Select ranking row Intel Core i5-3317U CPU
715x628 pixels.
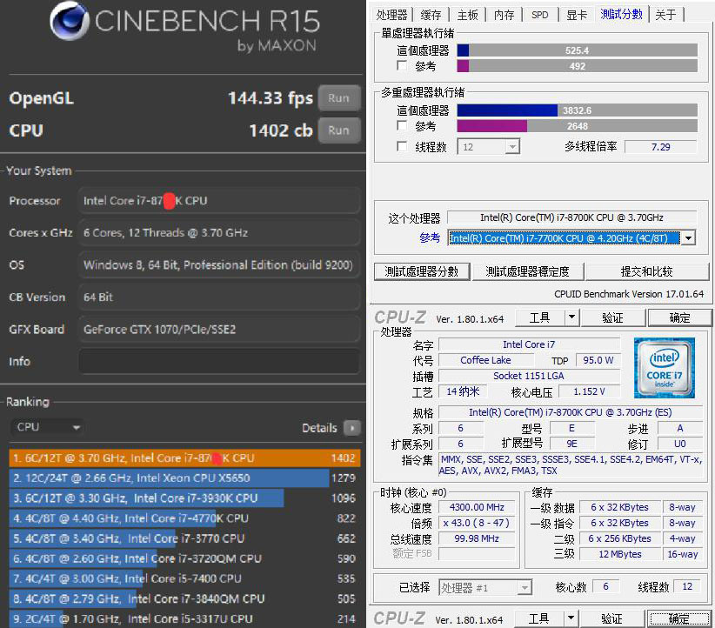(184, 618)
